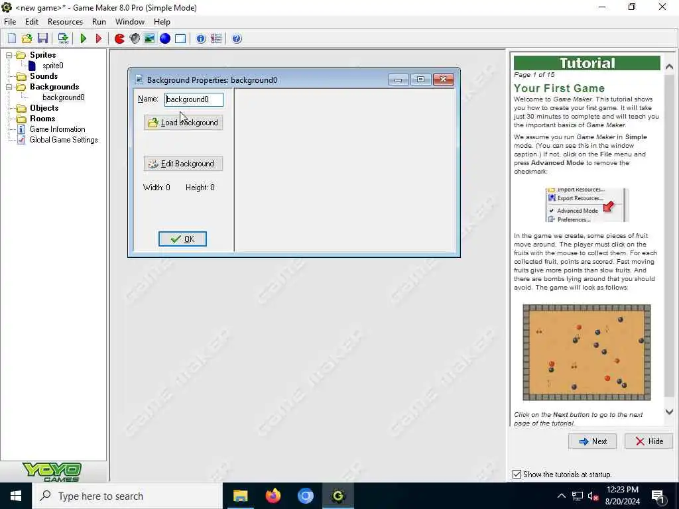Launch Firefox from the taskbar
The image size is (679, 509).
(x=273, y=496)
